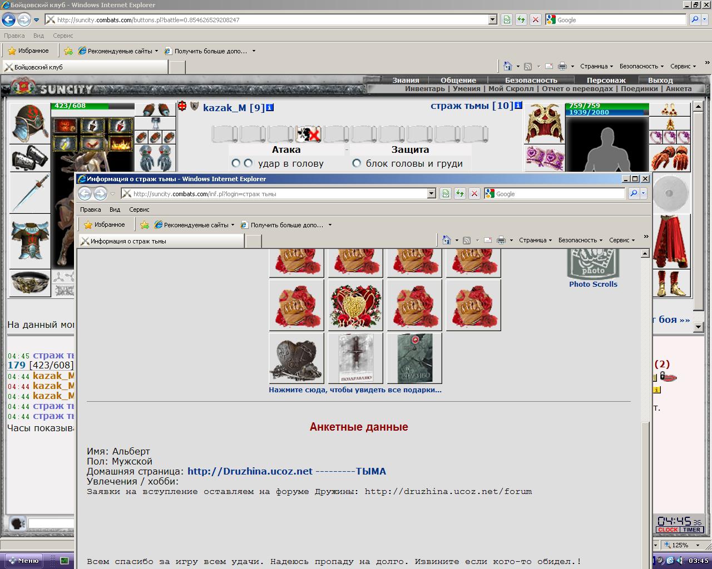
Task: Click the info icon next to страж тьмы [10]
Action: 518,106
